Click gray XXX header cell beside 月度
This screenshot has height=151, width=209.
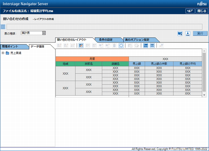point(165,59)
